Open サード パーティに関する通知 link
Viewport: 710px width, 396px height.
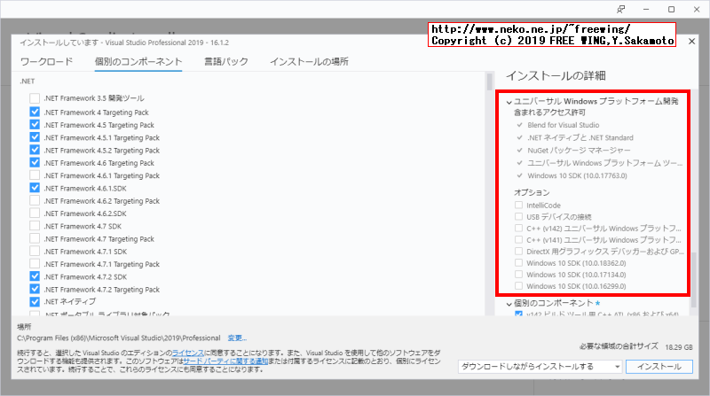coord(225,361)
